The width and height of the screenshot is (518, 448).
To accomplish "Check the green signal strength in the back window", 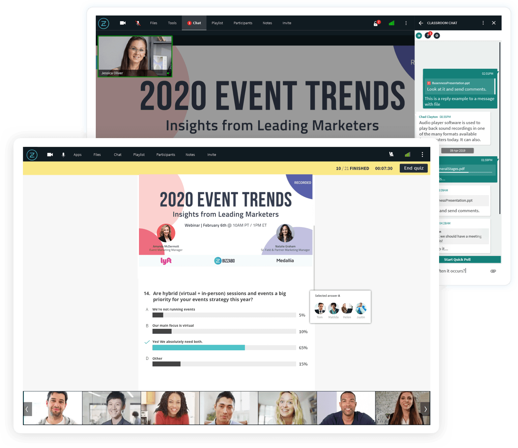I will [392, 23].
